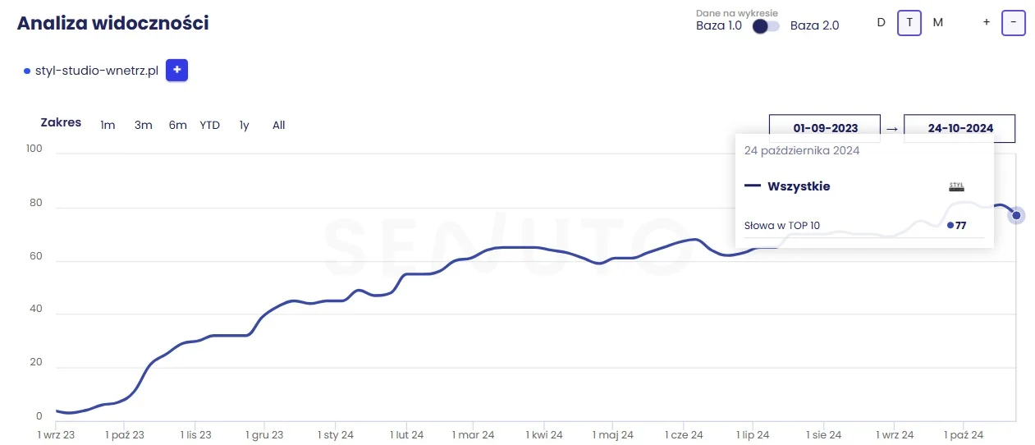Click the plus zoom-in button
Viewport: 1035px width, 445px height.
986,23
